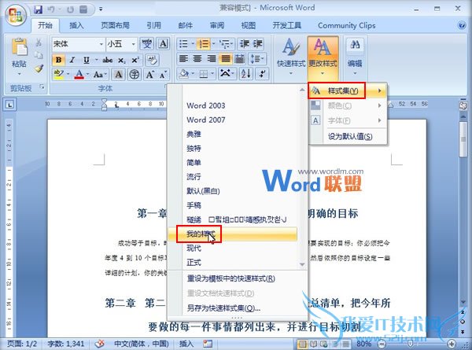This screenshot has width=472, height=350.
Task: Toggle Character Shading
Action: 119,74
